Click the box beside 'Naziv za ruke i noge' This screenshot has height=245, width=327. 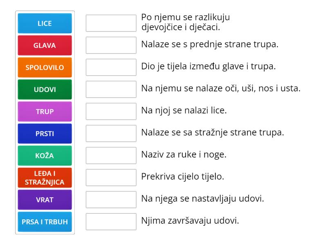point(111,156)
